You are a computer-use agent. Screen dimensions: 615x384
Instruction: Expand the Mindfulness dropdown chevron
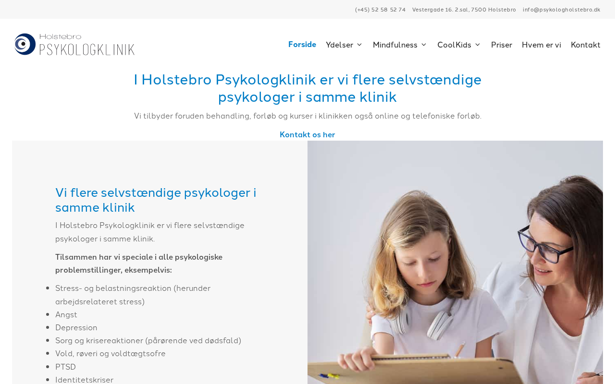tap(424, 45)
